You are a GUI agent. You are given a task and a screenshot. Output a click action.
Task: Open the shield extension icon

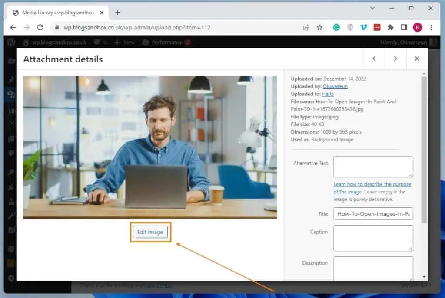pos(350,27)
